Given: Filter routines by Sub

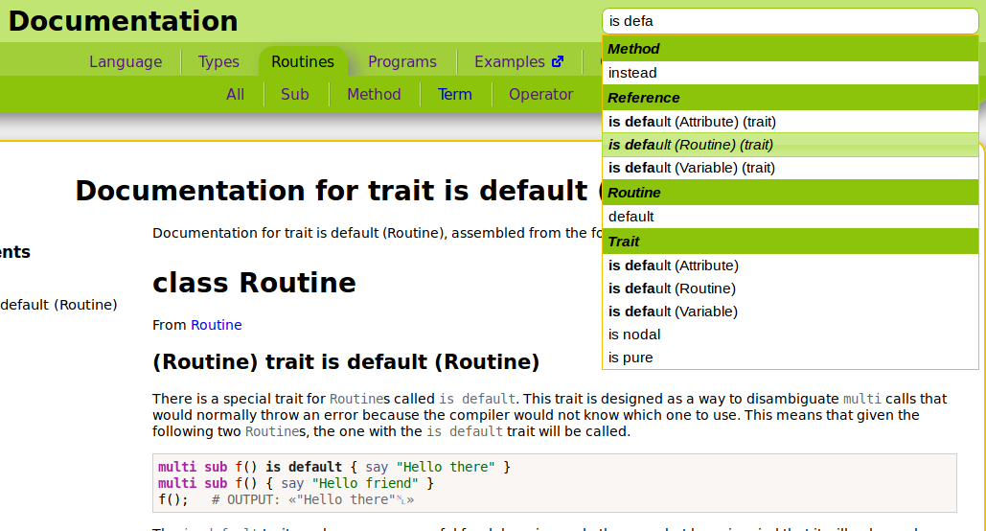Looking at the screenshot, I should click(295, 94).
